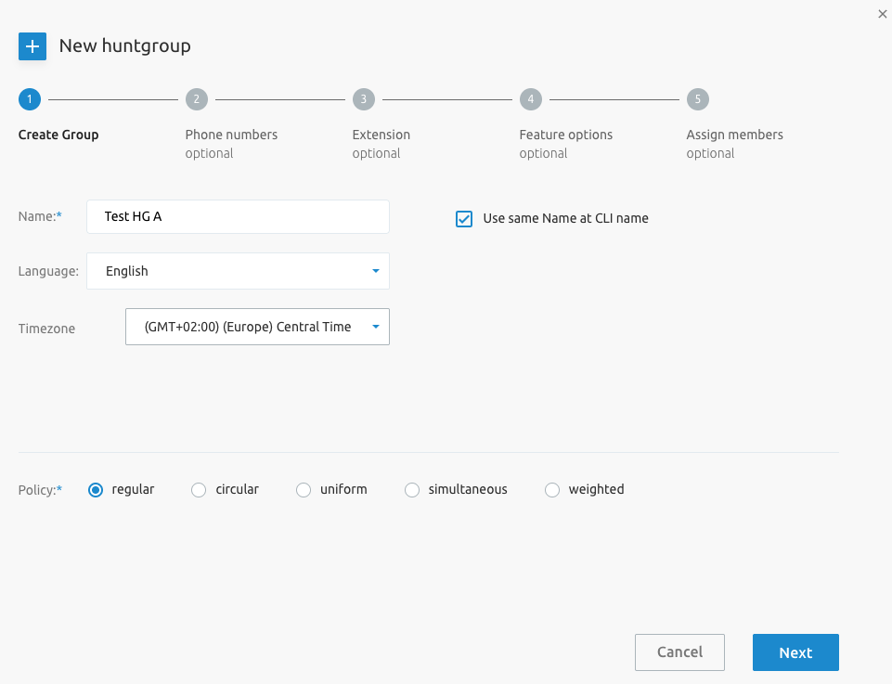Click step 1 circle icon
The width and height of the screenshot is (892, 684).
pyautogui.click(x=30, y=99)
